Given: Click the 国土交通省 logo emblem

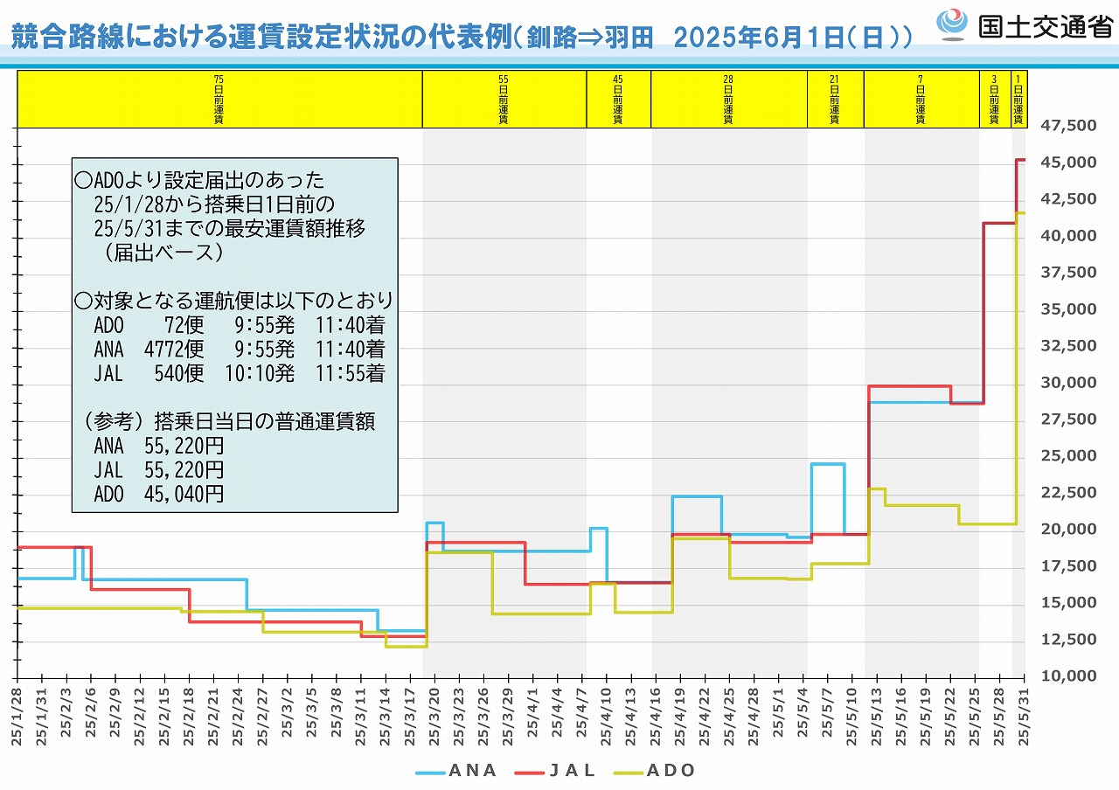Looking at the screenshot, I should 953,24.
